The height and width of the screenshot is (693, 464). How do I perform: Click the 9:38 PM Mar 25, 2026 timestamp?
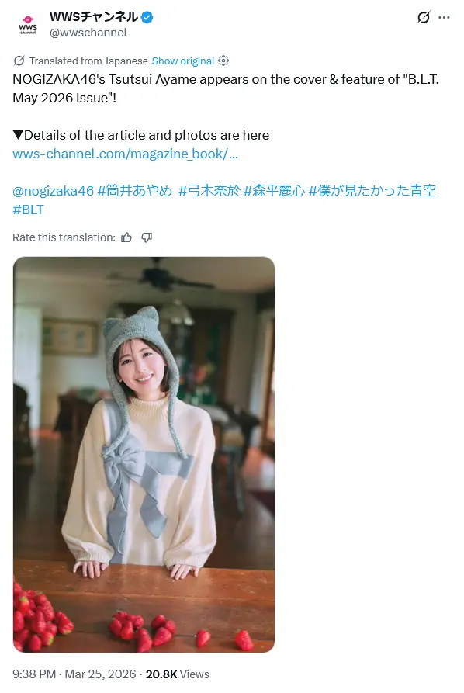click(74, 674)
